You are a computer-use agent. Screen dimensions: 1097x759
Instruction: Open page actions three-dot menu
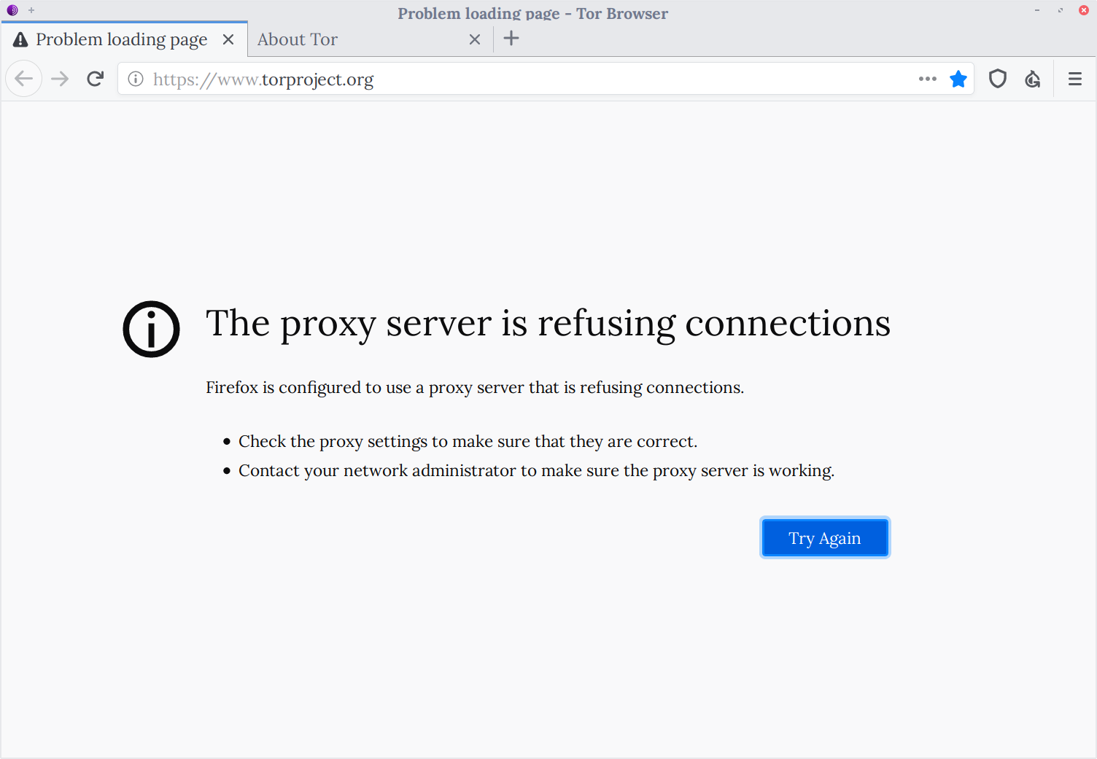[928, 79]
